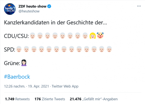Open the ZDF heute-show display name
Viewport: 145px width, 104px height.
click(x=32, y=6)
